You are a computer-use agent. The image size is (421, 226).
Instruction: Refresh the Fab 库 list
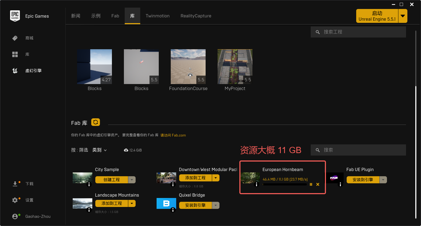[96, 122]
